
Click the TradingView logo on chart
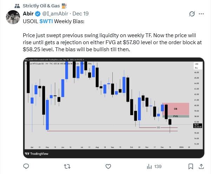[x=37, y=154]
